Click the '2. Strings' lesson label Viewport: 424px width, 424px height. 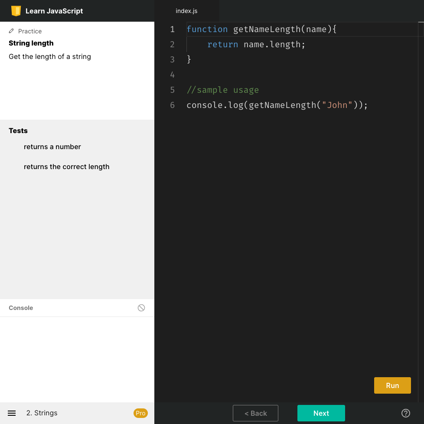(42, 413)
